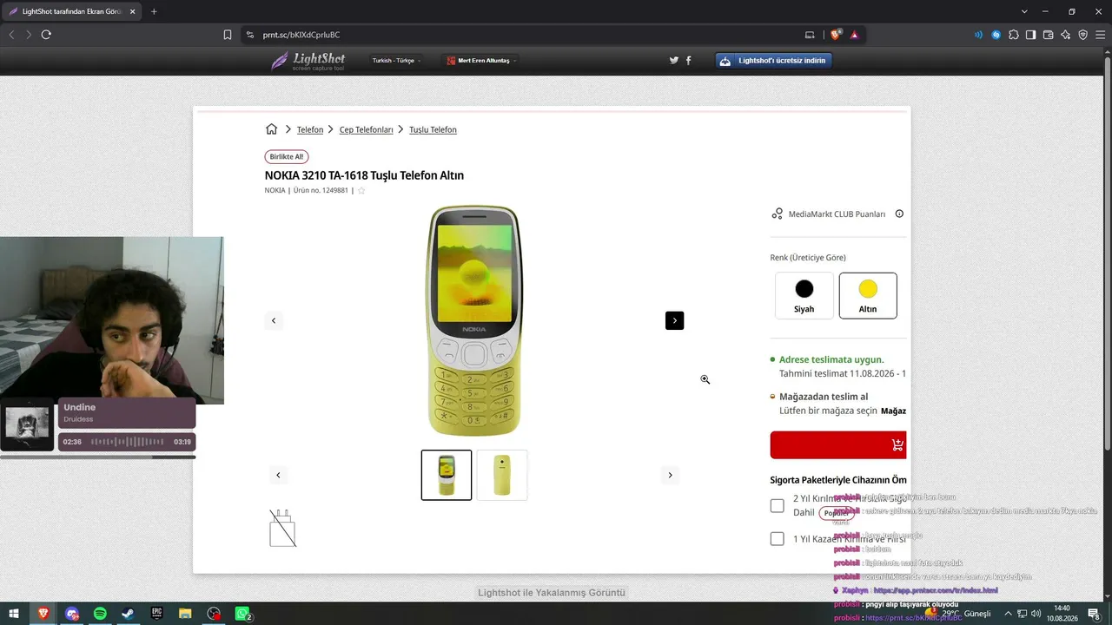Open a new browser tab

point(154,11)
